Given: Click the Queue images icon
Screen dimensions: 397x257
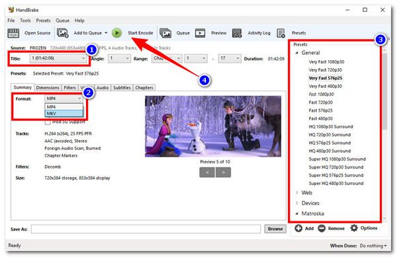Looking at the screenshot, I should coord(165,33).
